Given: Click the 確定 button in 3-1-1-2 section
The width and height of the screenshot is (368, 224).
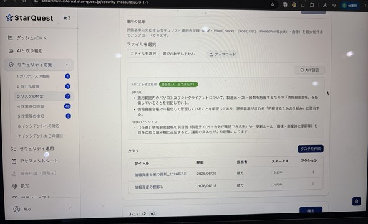Looking at the screenshot, I should (311, 210).
